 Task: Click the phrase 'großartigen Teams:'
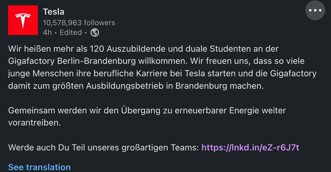tap(160, 148)
